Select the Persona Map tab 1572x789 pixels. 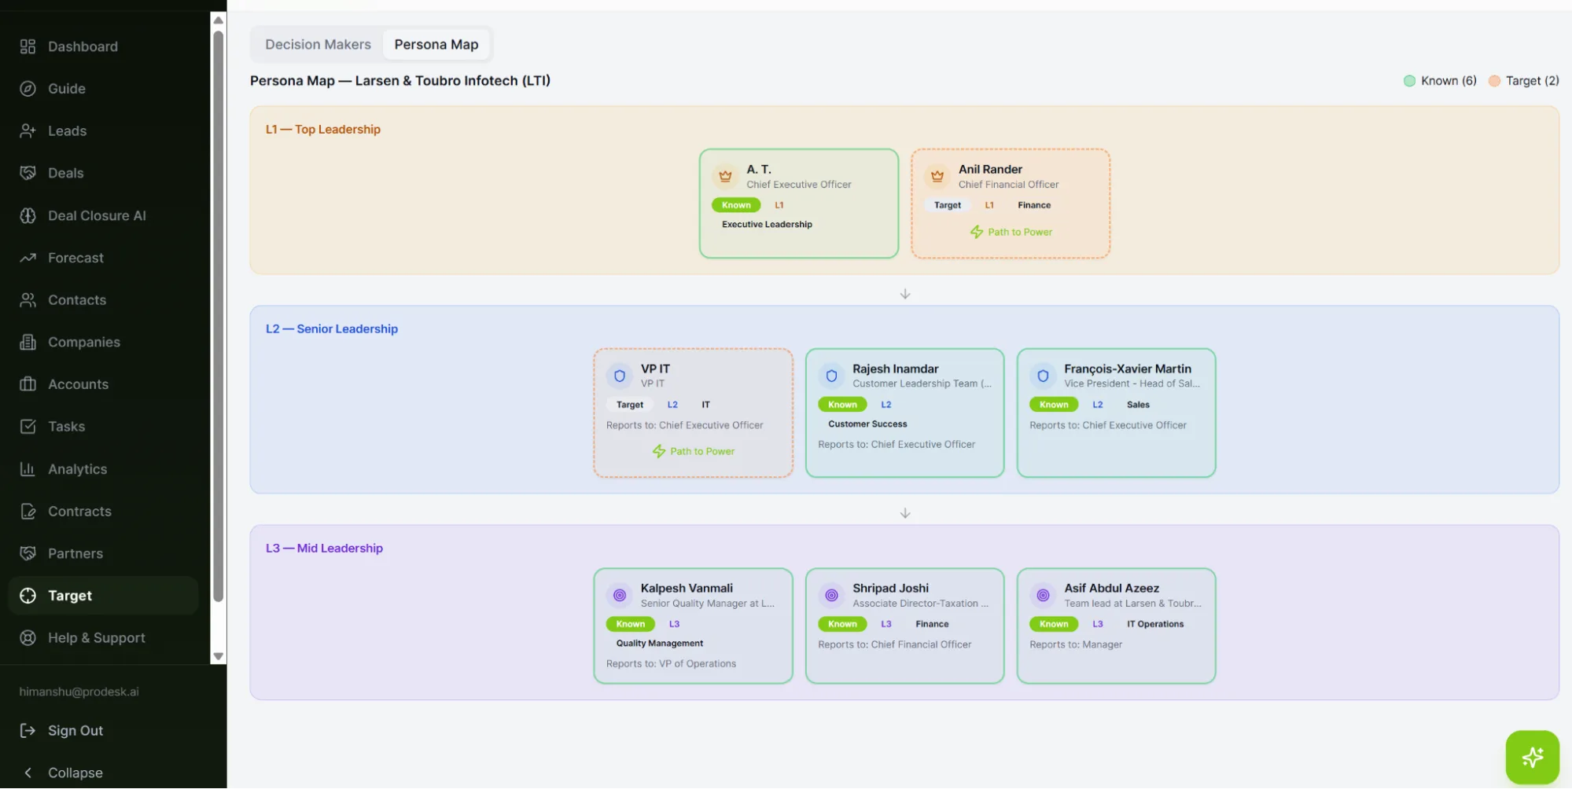pos(436,45)
